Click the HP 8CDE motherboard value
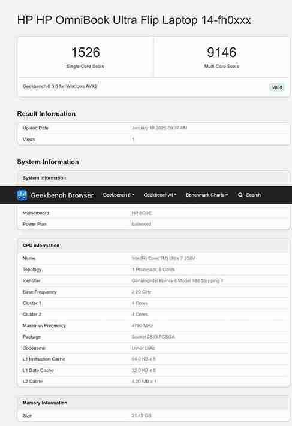The height and width of the screenshot is (426, 292). (x=142, y=213)
